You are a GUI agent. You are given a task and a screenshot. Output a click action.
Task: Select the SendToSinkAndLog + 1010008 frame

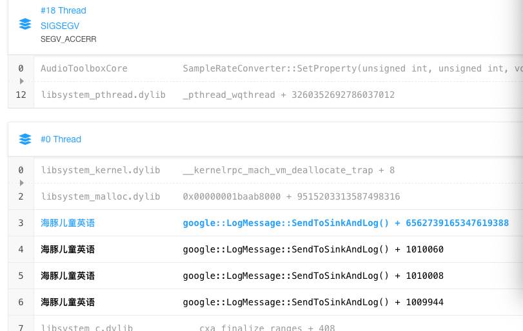(313, 276)
